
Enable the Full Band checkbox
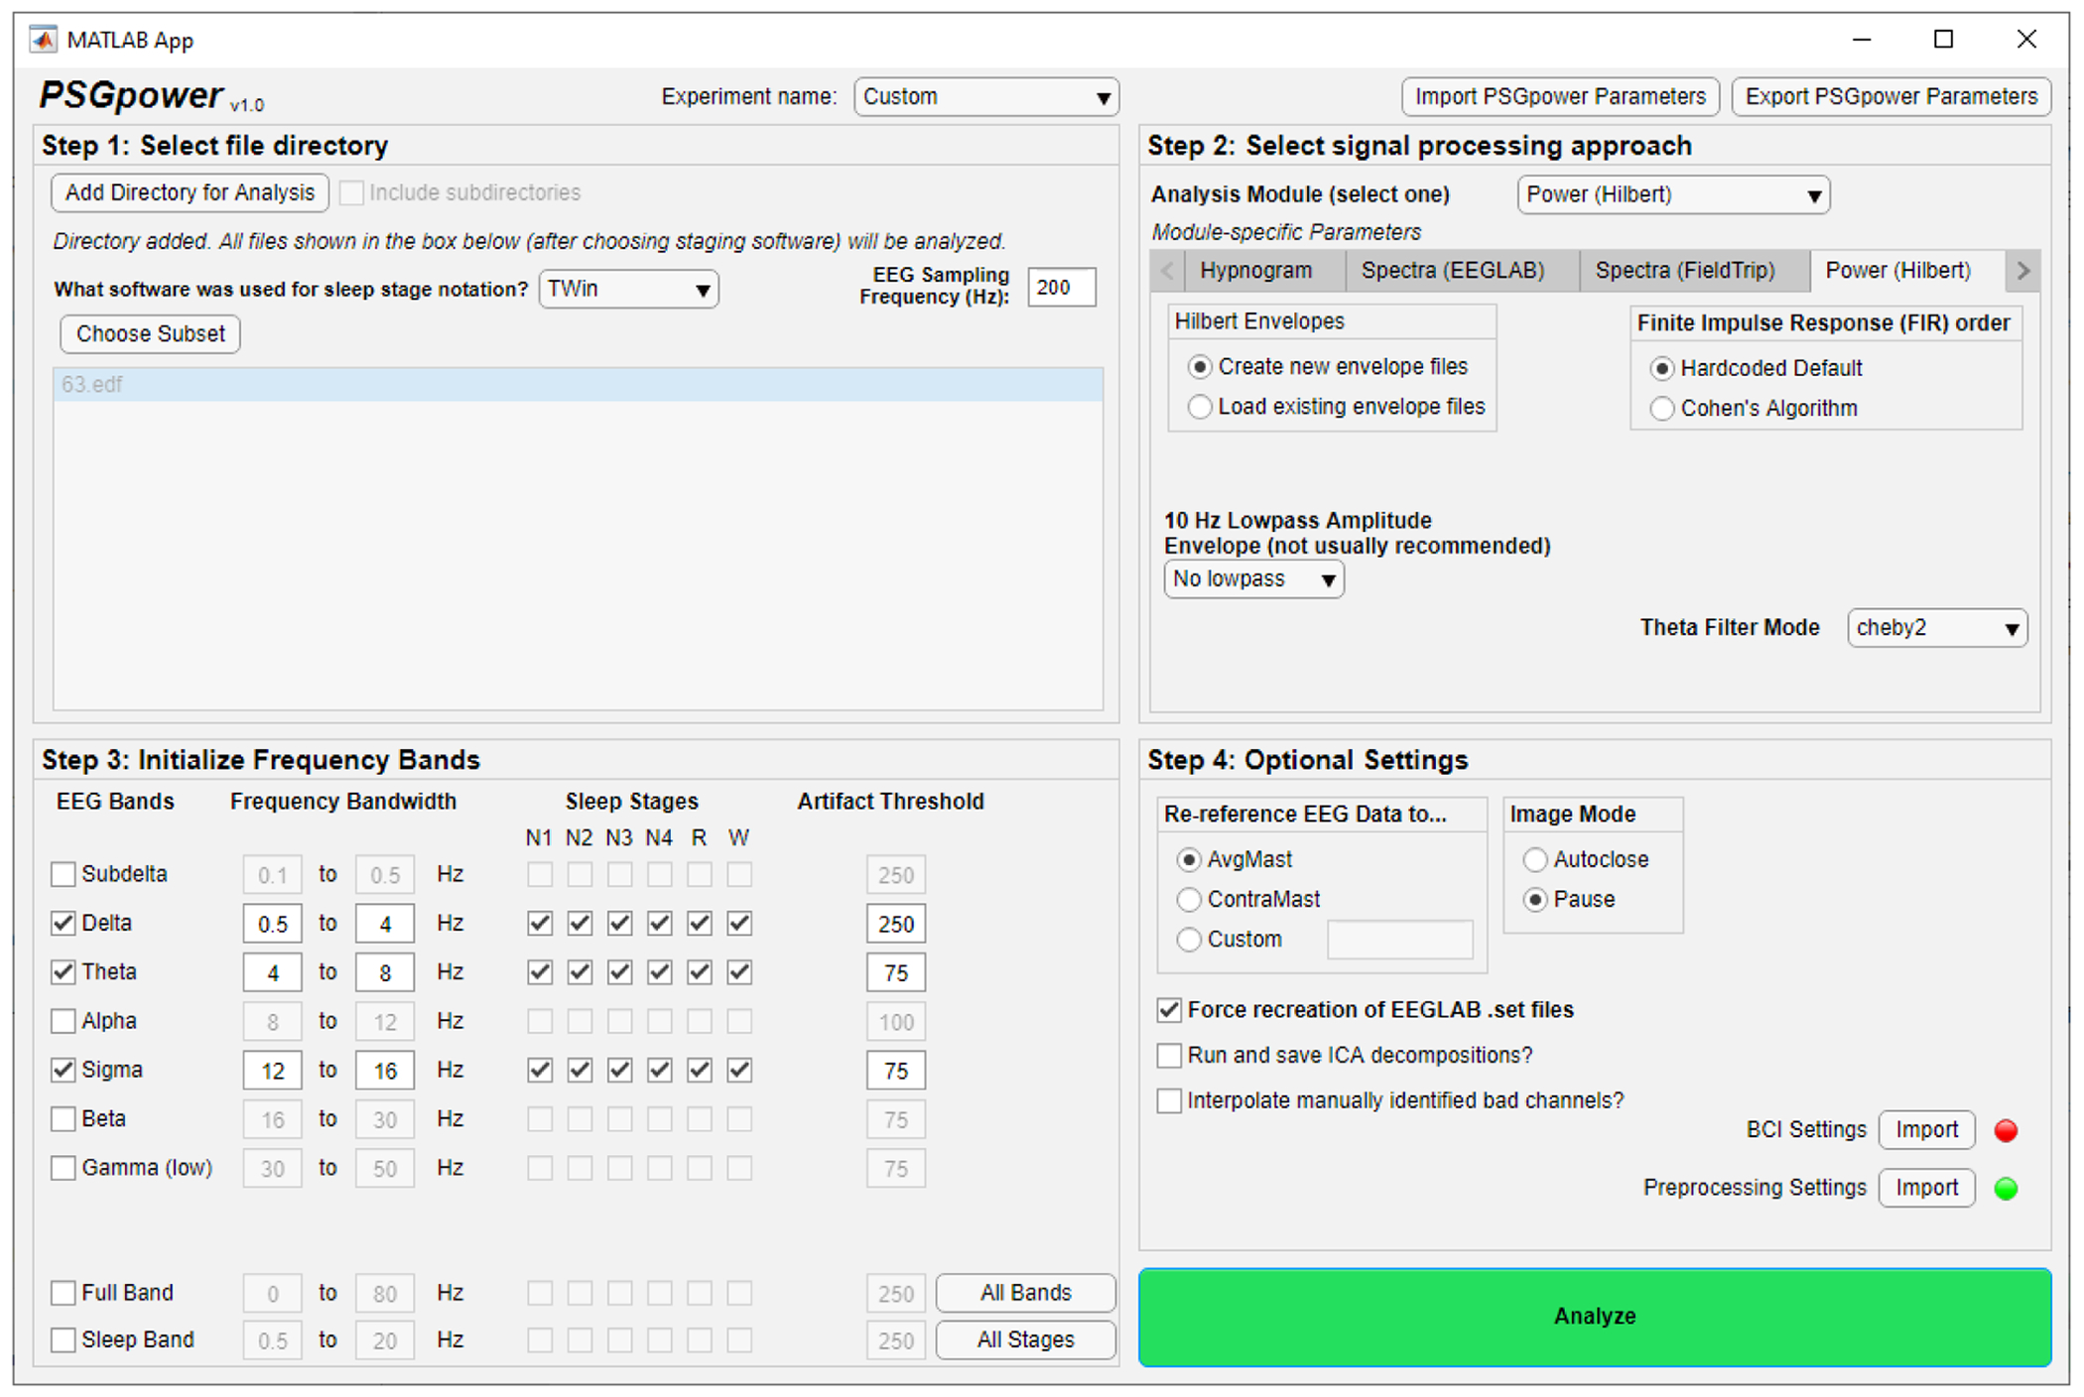[x=64, y=1293]
